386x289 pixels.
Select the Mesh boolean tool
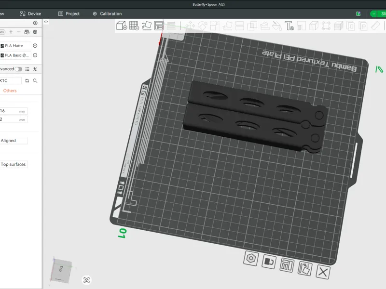pos(252,26)
